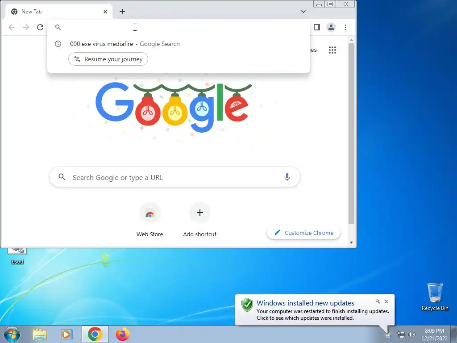The width and height of the screenshot is (457, 343).
Task: Open the Recycle Bin desktop icon
Action: (435, 297)
